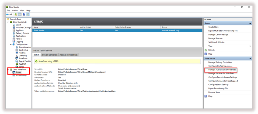258x114 pixels.
Task: Click the Access column header
Action: [x=182, y=27]
